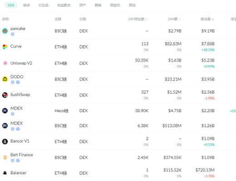
Task: Open the pancake project name link
Action: coord(18,29)
